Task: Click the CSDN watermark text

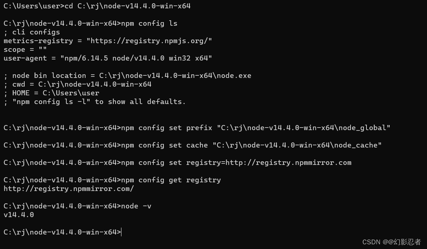Action: (391, 242)
